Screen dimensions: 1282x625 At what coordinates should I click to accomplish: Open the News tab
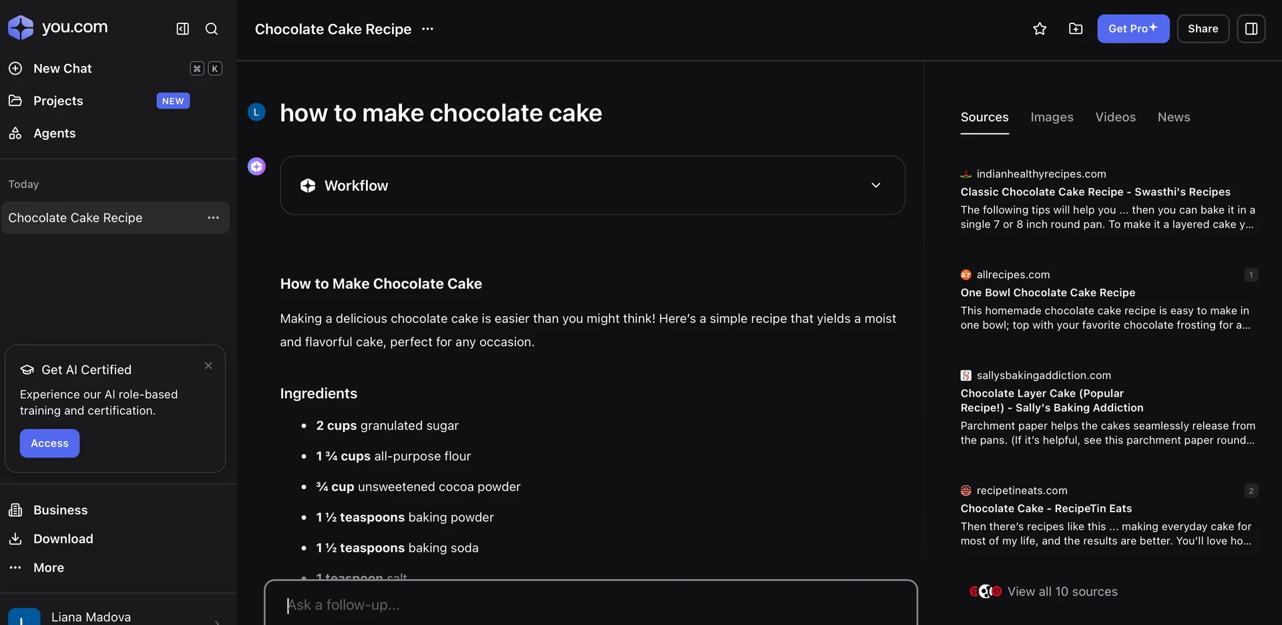click(x=1174, y=117)
